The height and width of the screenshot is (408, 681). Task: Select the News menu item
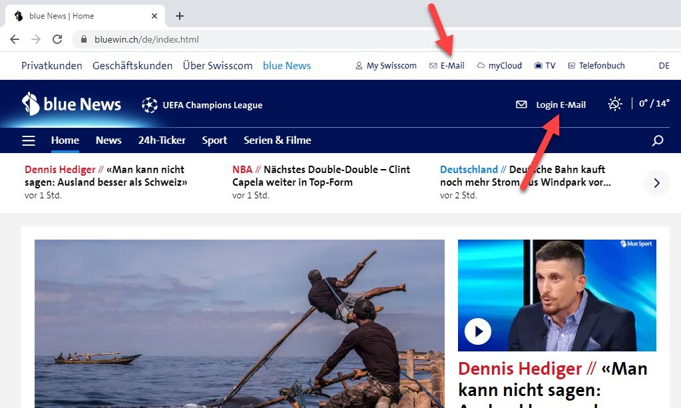click(109, 140)
